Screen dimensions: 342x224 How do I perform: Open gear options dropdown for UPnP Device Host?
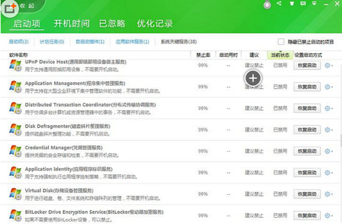click(x=329, y=65)
